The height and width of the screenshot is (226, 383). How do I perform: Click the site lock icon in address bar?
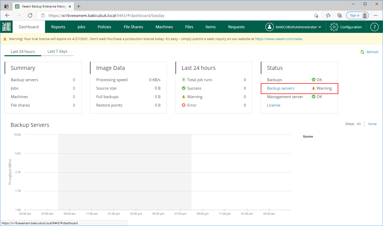(43, 15)
